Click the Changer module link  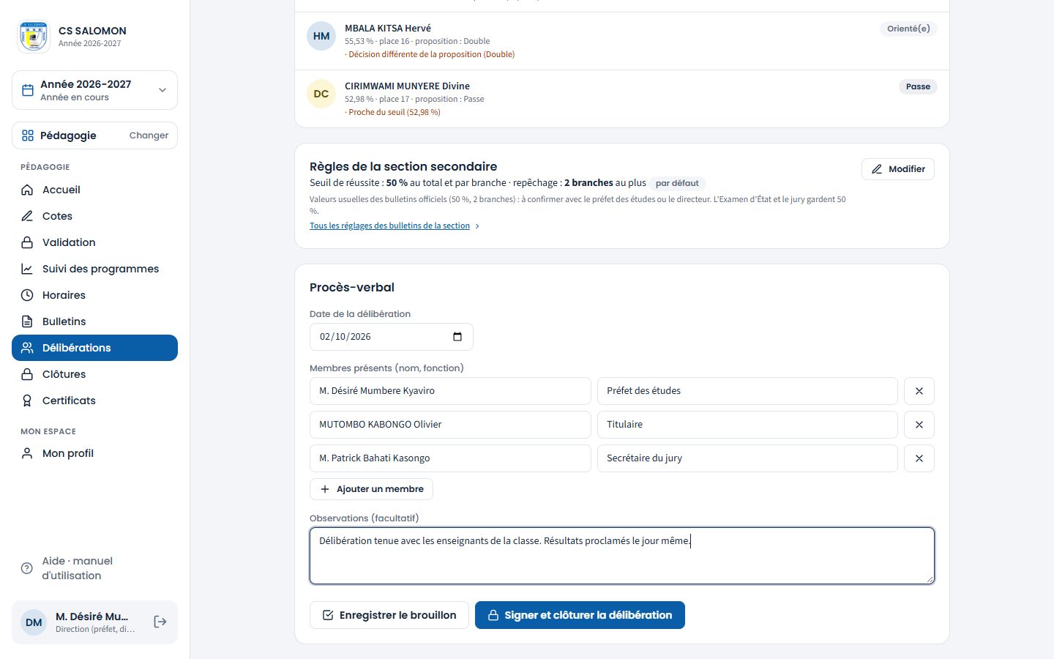(x=149, y=135)
